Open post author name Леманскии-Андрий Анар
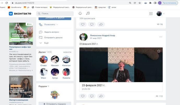The width and height of the screenshot is (180, 105). tap(103, 36)
